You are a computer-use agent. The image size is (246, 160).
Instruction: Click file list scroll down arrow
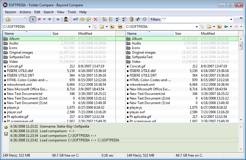pos(241,120)
